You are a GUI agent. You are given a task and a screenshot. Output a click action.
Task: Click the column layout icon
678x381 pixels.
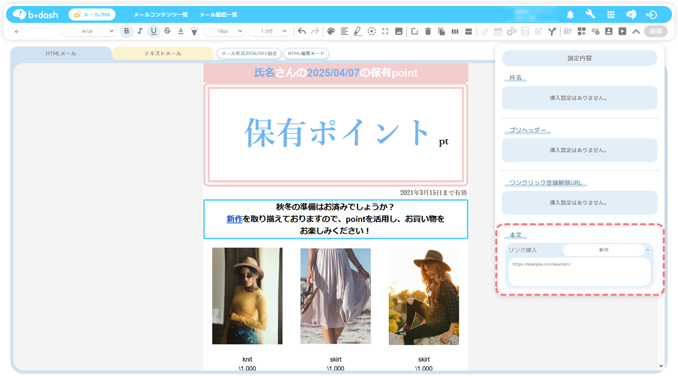click(x=455, y=31)
